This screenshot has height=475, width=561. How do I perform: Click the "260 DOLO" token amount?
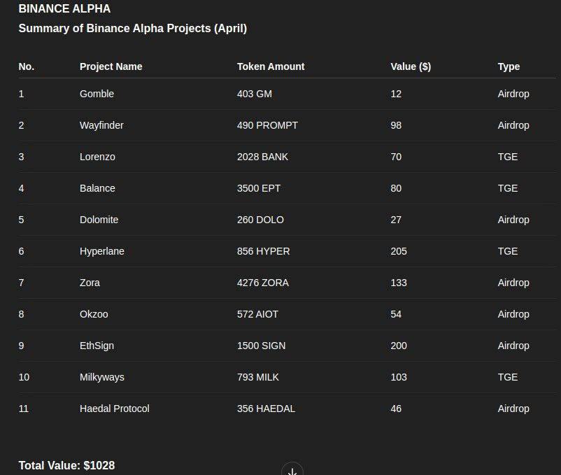click(x=260, y=220)
